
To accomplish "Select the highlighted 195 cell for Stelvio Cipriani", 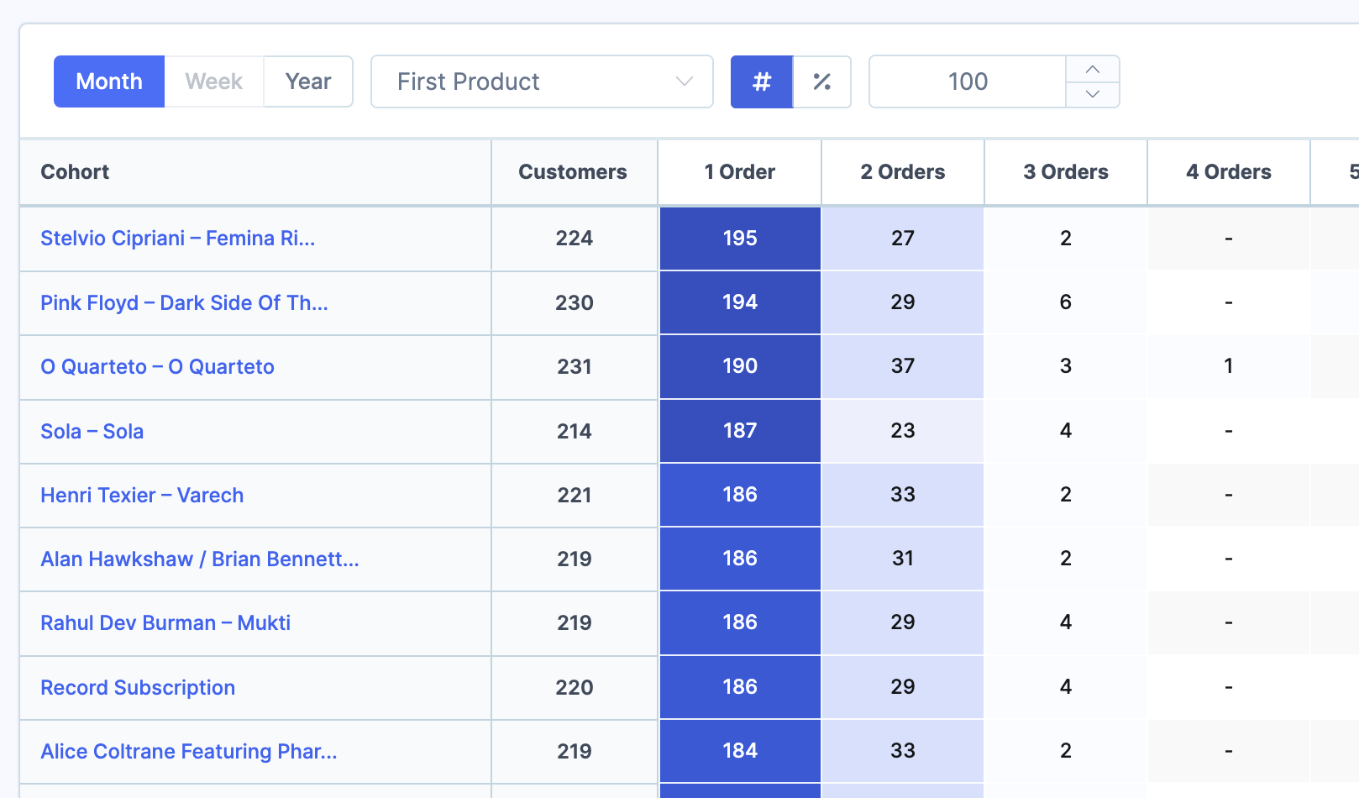I will click(x=739, y=239).
